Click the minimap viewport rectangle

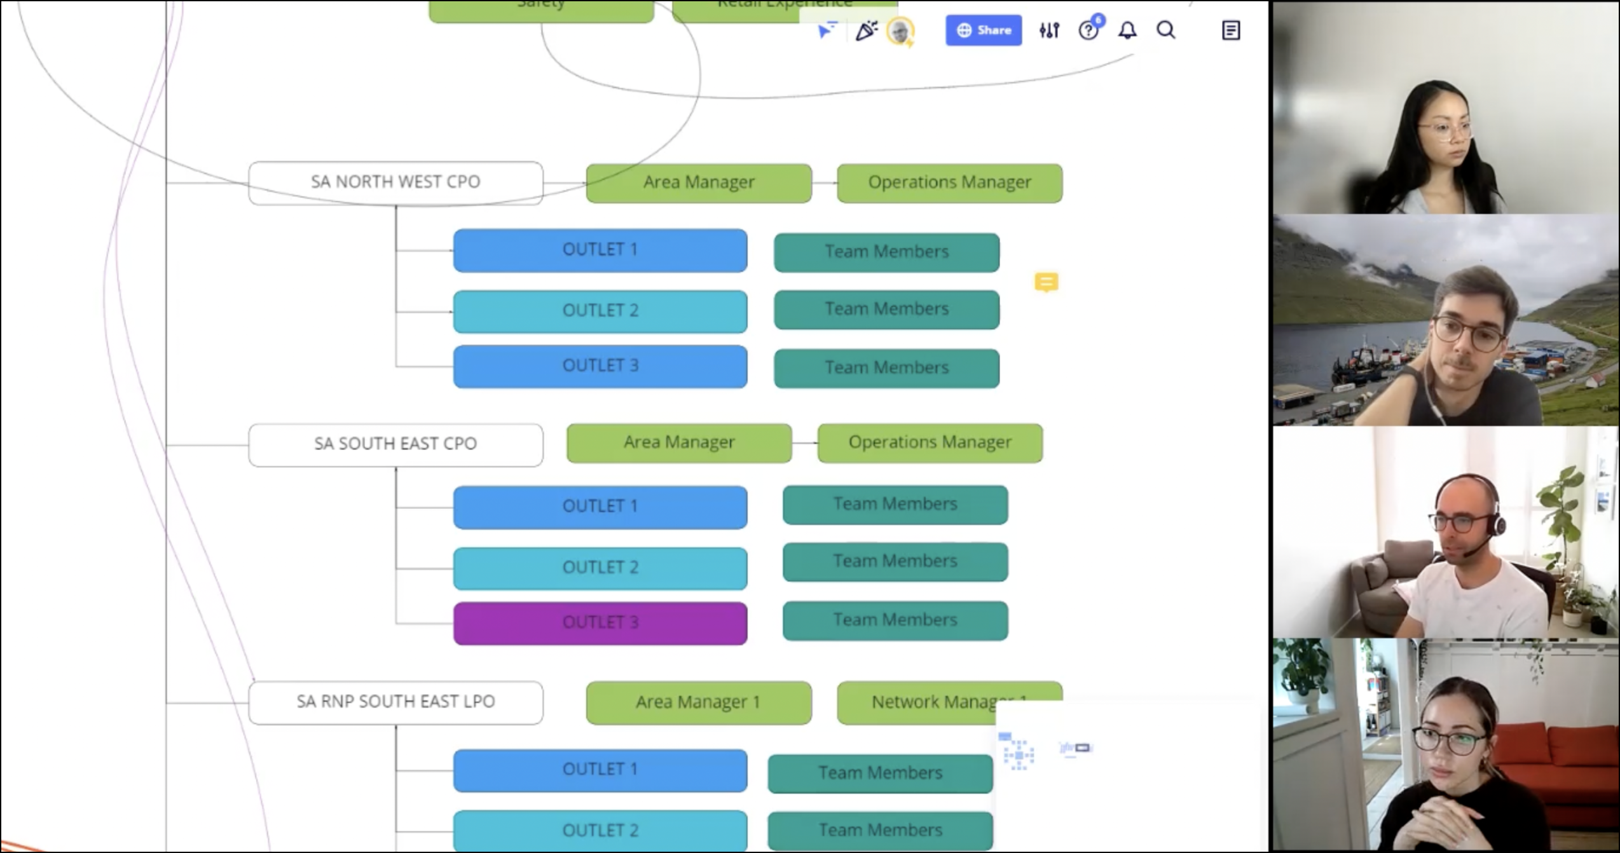[x=1082, y=747]
